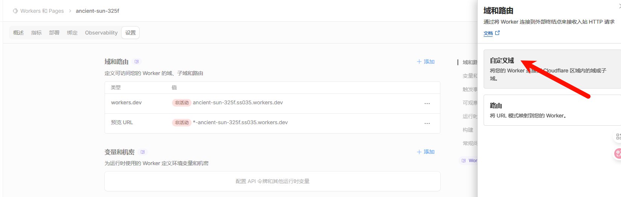This screenshot has height=197, width=621.
Task: Click the pink round floating icon
Action: click(x=618, y=153)
